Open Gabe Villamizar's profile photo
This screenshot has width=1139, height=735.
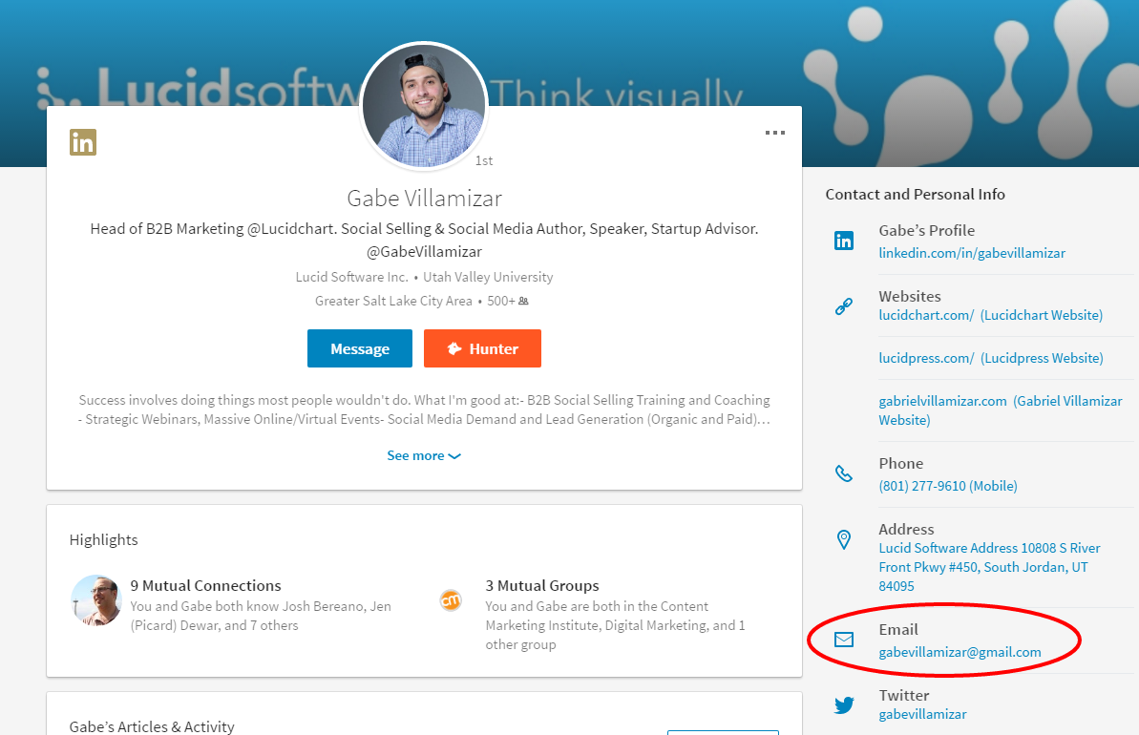pos(424,106)
